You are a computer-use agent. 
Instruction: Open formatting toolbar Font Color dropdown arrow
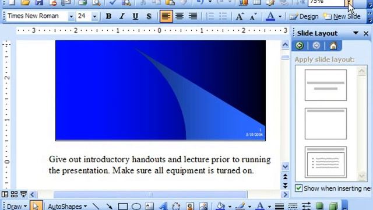click(x=280, y=16)
